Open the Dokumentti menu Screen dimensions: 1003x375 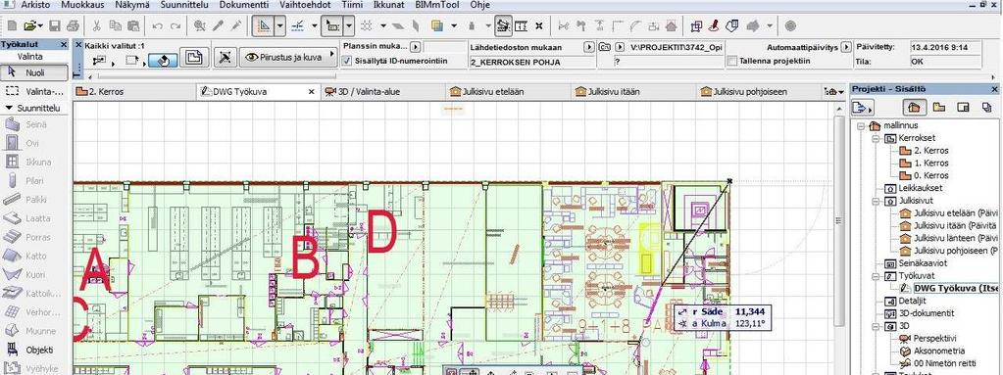tap(243, 5)
